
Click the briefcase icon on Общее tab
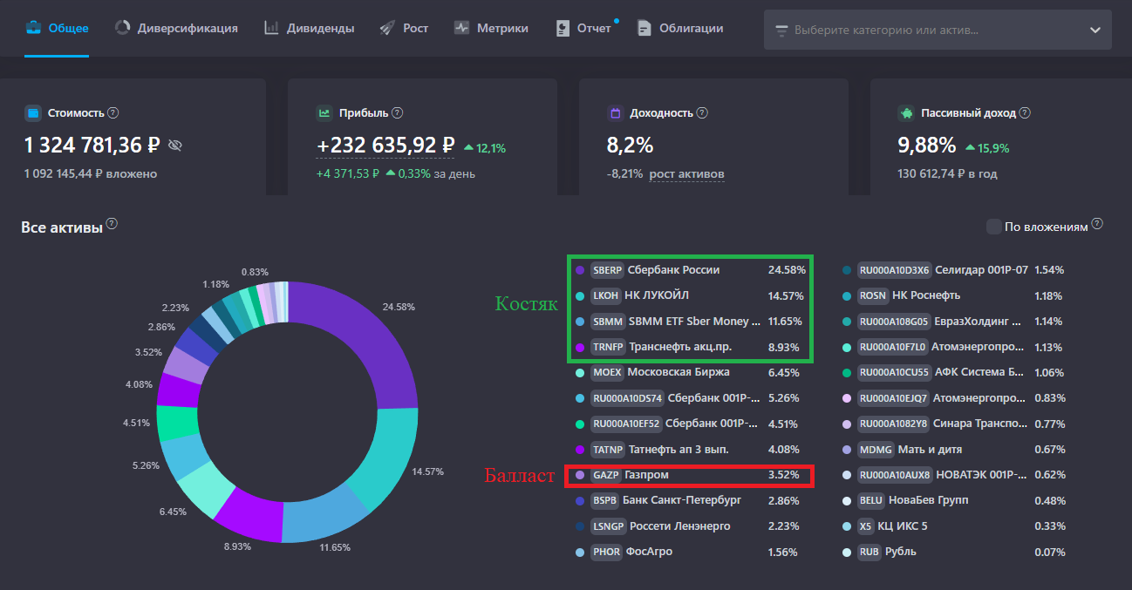32,28
